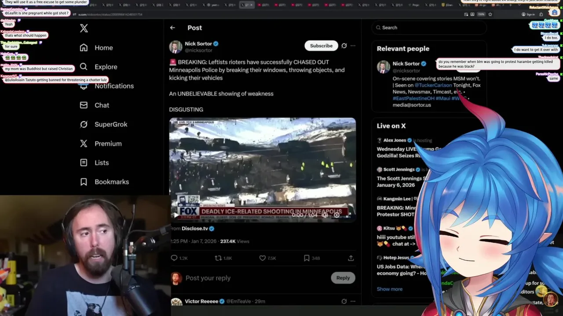Image resolution: width=563 pixels, height=316 pixels.
Task: Click the 237.4K Views count
Action: click(x=235, y=241)
